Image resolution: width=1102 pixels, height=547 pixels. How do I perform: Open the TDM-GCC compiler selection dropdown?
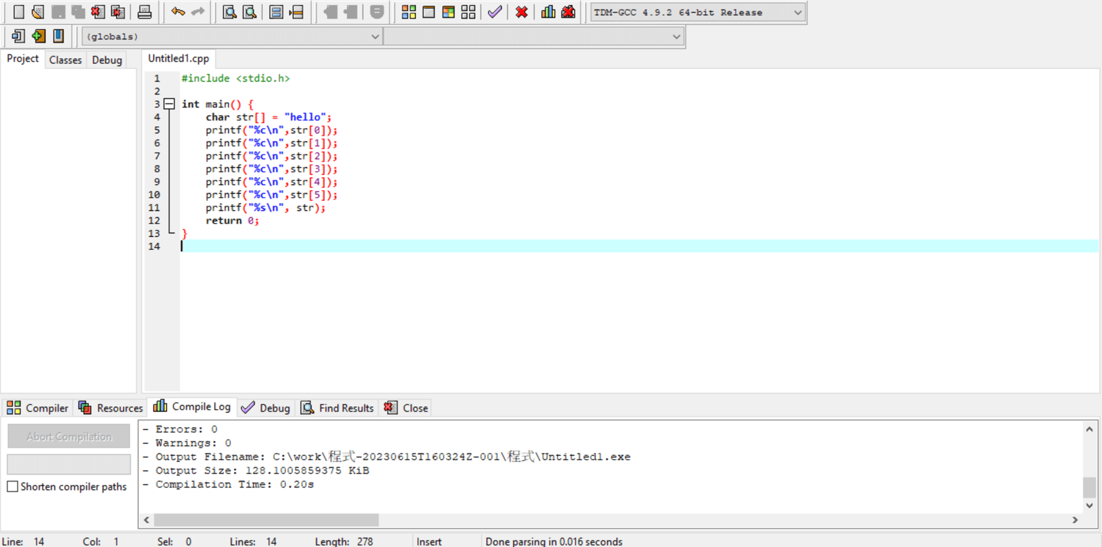797,12
